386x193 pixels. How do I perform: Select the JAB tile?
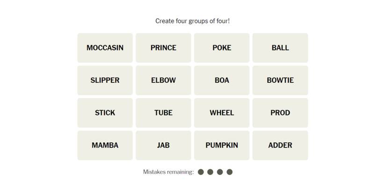pos(163,145)
